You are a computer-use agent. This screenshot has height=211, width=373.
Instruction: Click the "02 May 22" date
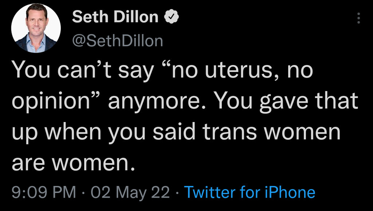130,192
